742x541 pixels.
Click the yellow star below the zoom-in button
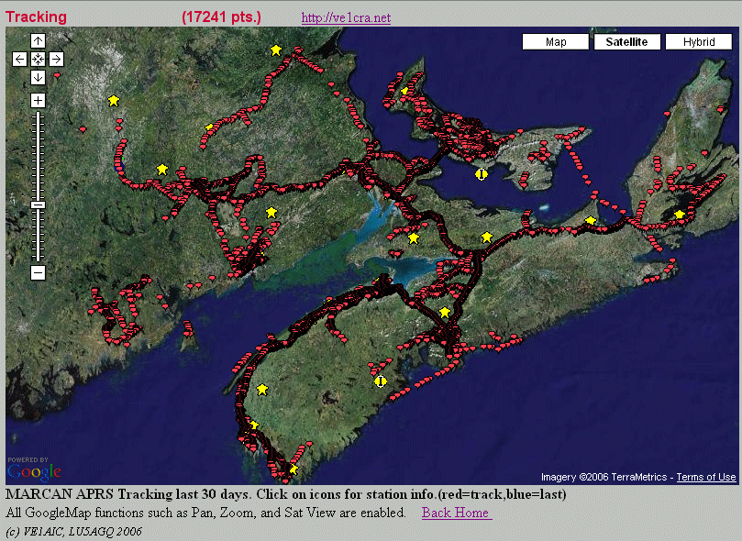113,101
